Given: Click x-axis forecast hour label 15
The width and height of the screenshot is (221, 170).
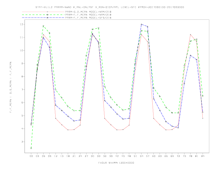Looking at the screenshot, I should [x=62, y=156].
